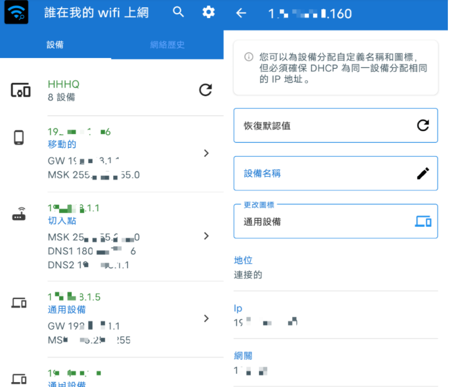Tap the device icon inside 更改圖標 field
This screenshot has width=449, height=387.
click(x=423, y=222)
